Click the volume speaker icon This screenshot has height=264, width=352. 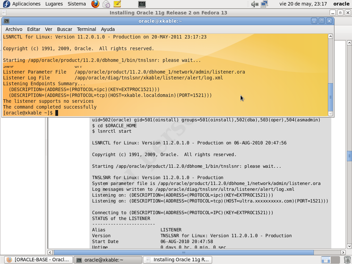click(x=255, y=4)
